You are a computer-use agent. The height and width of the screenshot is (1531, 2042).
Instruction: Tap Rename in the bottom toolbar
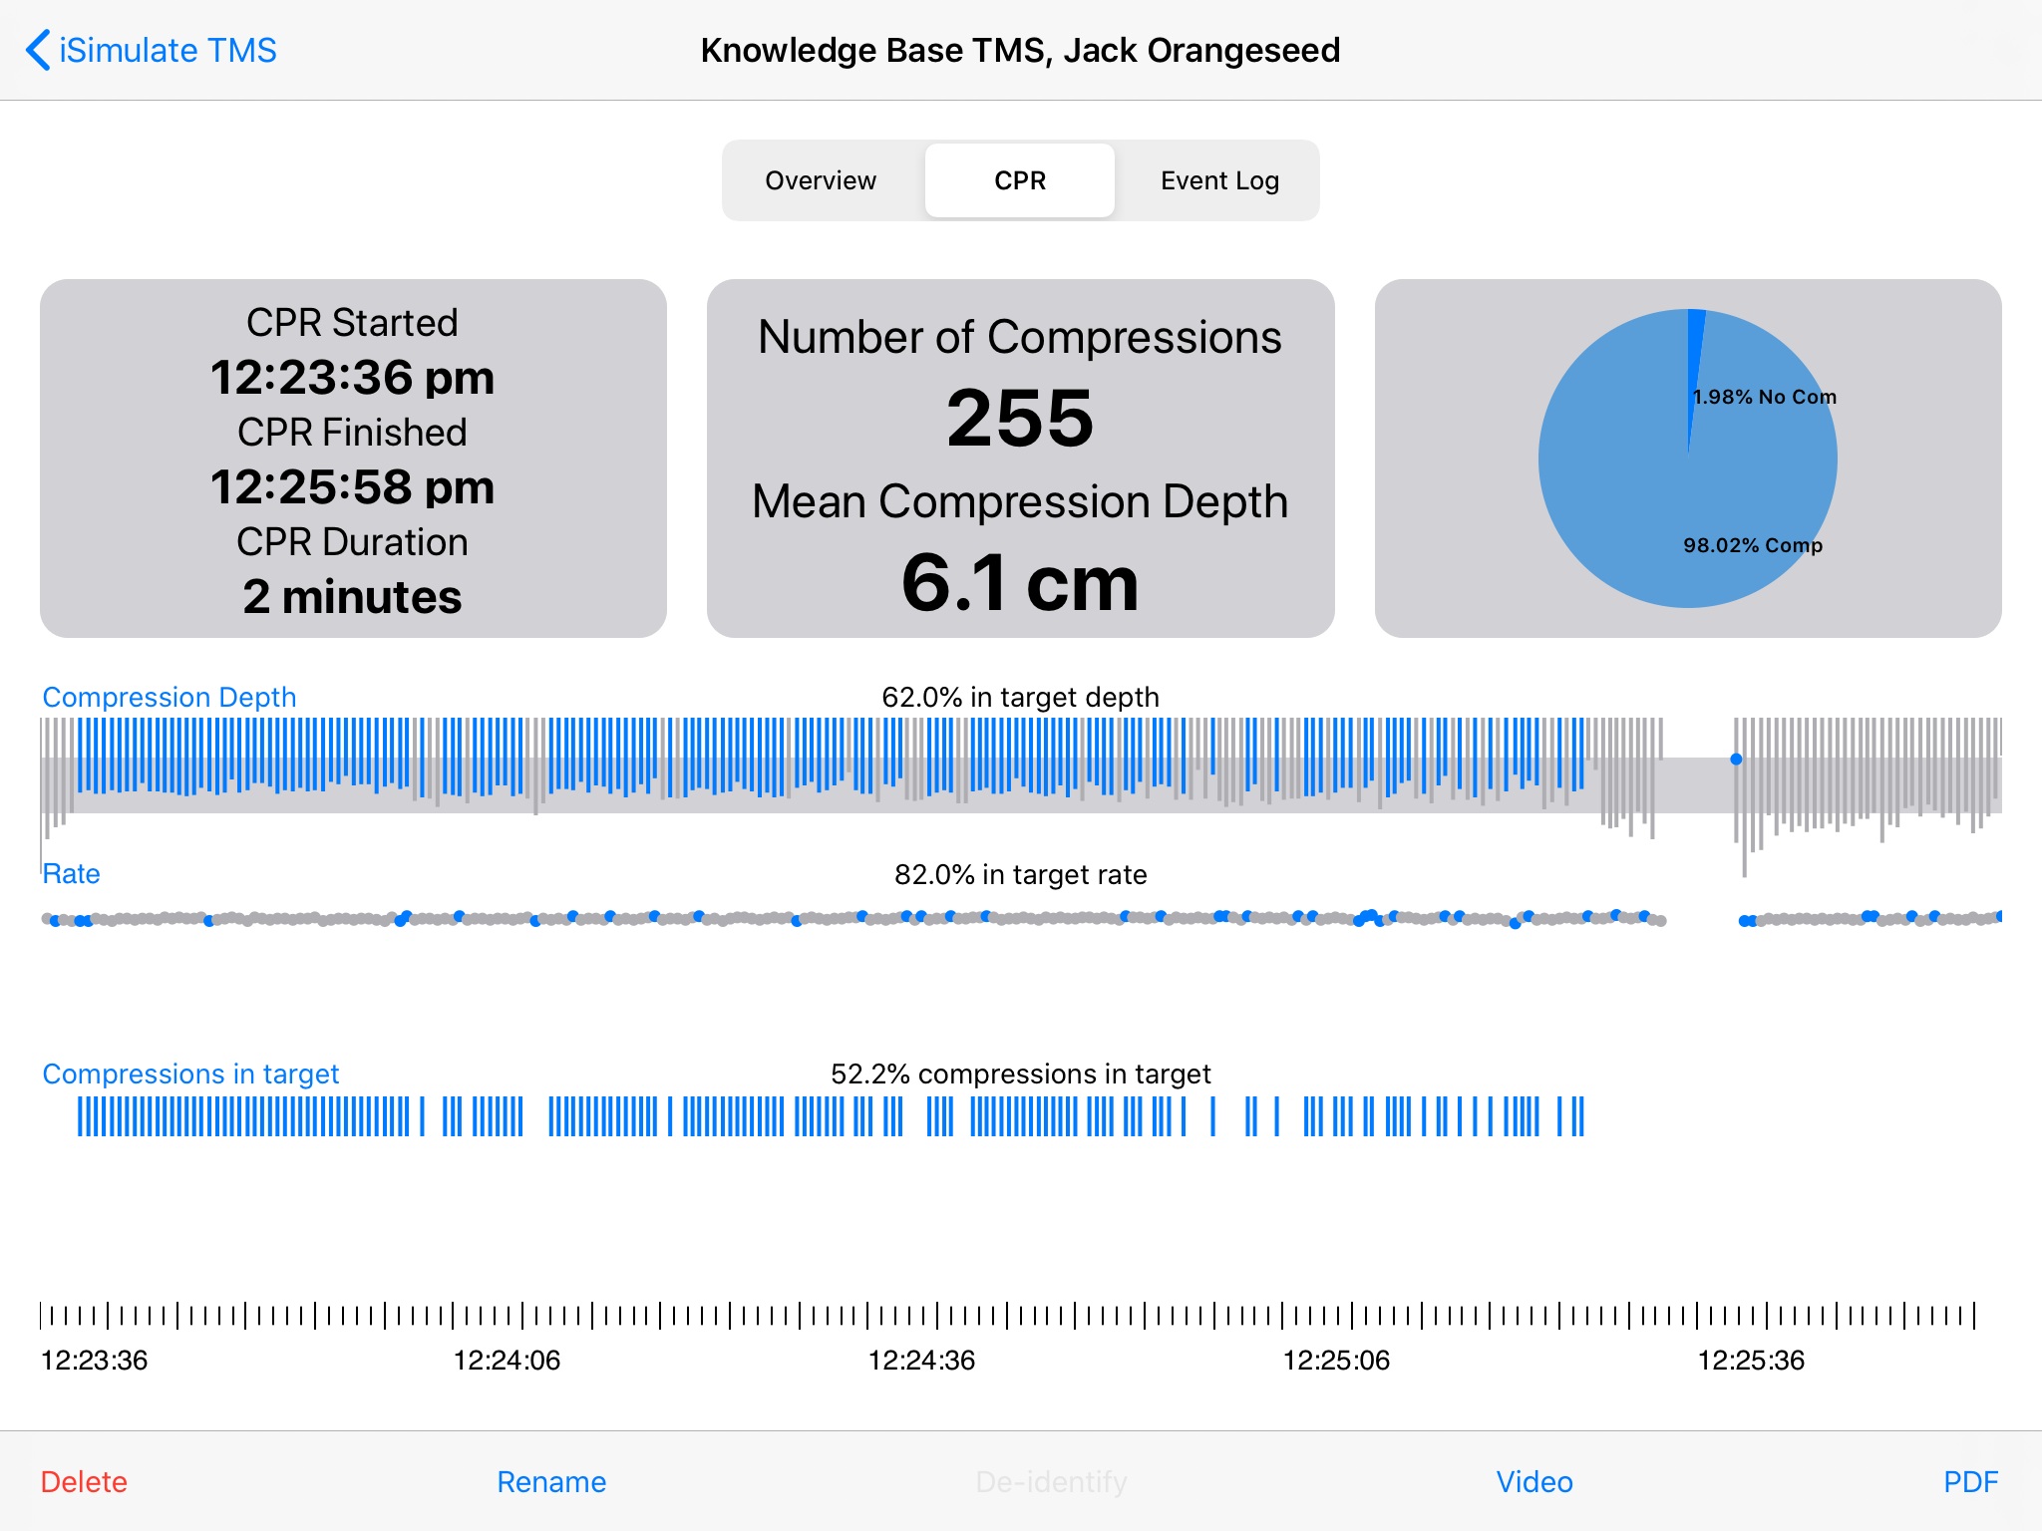pos(551,1482)
